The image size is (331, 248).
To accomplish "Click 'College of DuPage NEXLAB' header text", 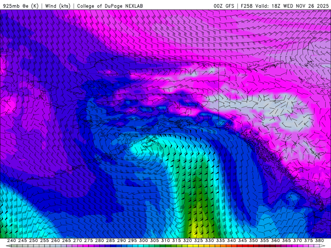I will [x=110, y=6].
